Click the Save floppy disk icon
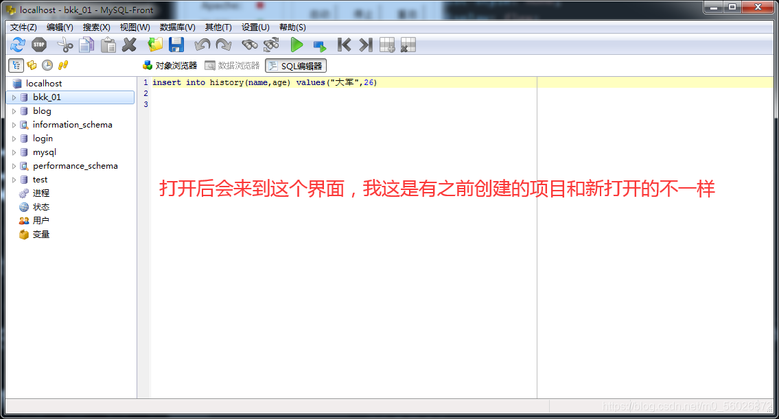 (176, 45)
